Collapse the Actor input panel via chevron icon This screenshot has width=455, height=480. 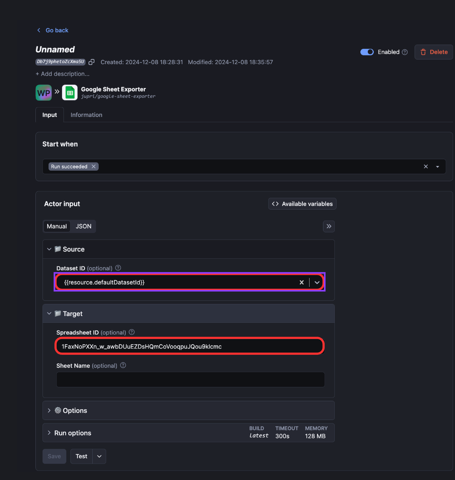[x=329, y=226]
